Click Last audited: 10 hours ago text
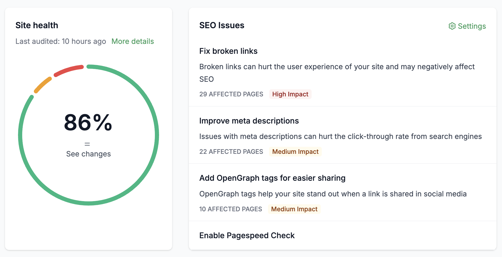This screenshot has height=257, width=502. 61,41
